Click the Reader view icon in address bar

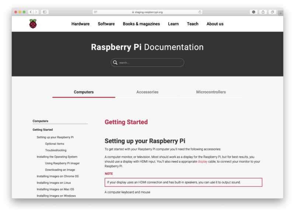coord(96,12)
